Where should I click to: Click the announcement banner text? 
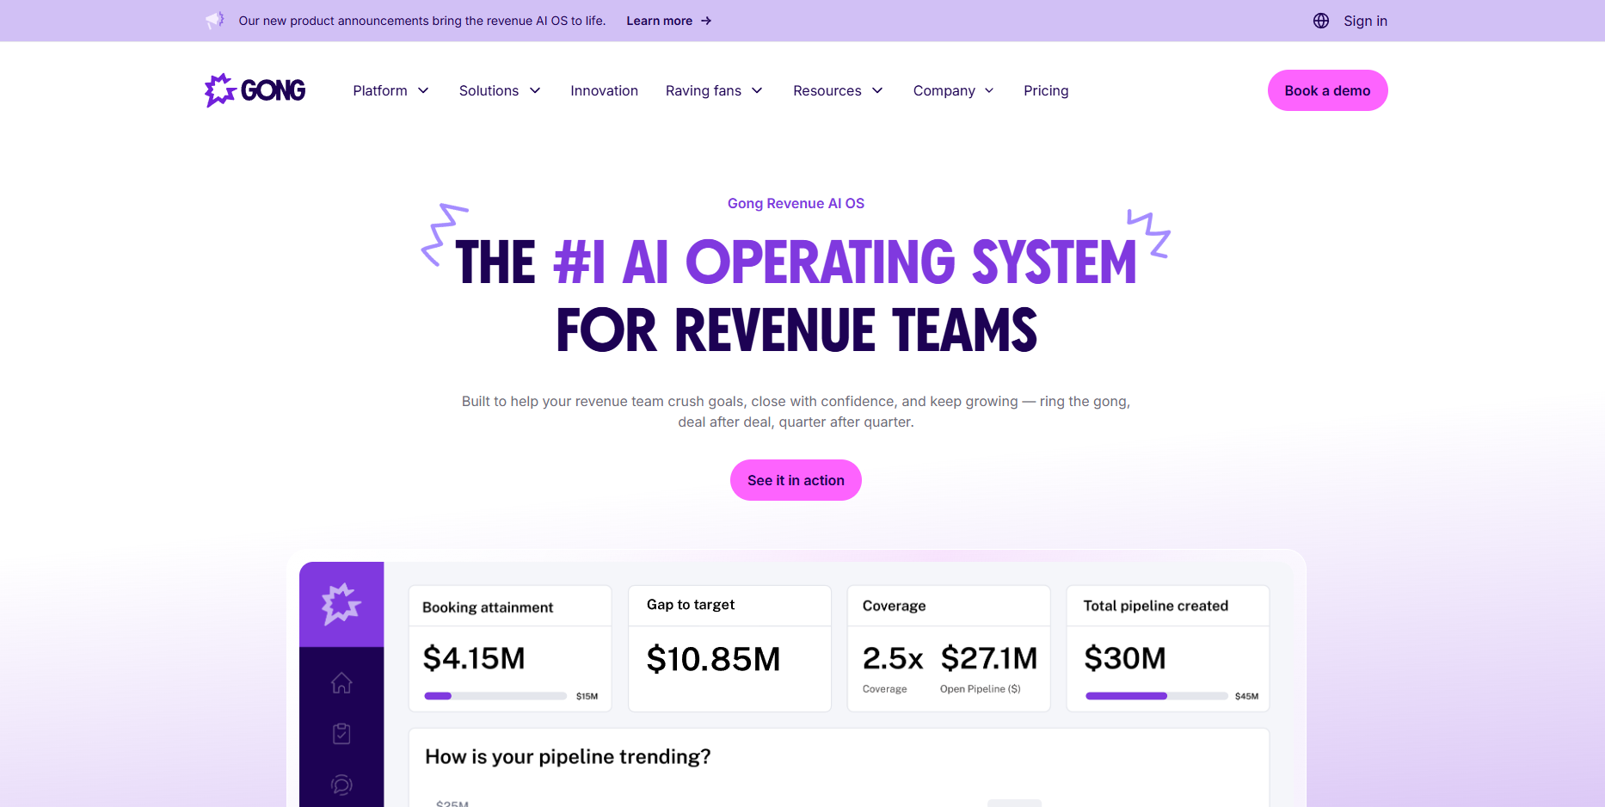click(x=421, y=21)
